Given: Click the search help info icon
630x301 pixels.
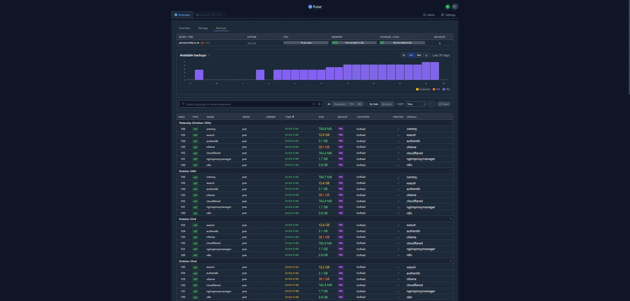Looking at the screenshot, I should click(319, 104).
